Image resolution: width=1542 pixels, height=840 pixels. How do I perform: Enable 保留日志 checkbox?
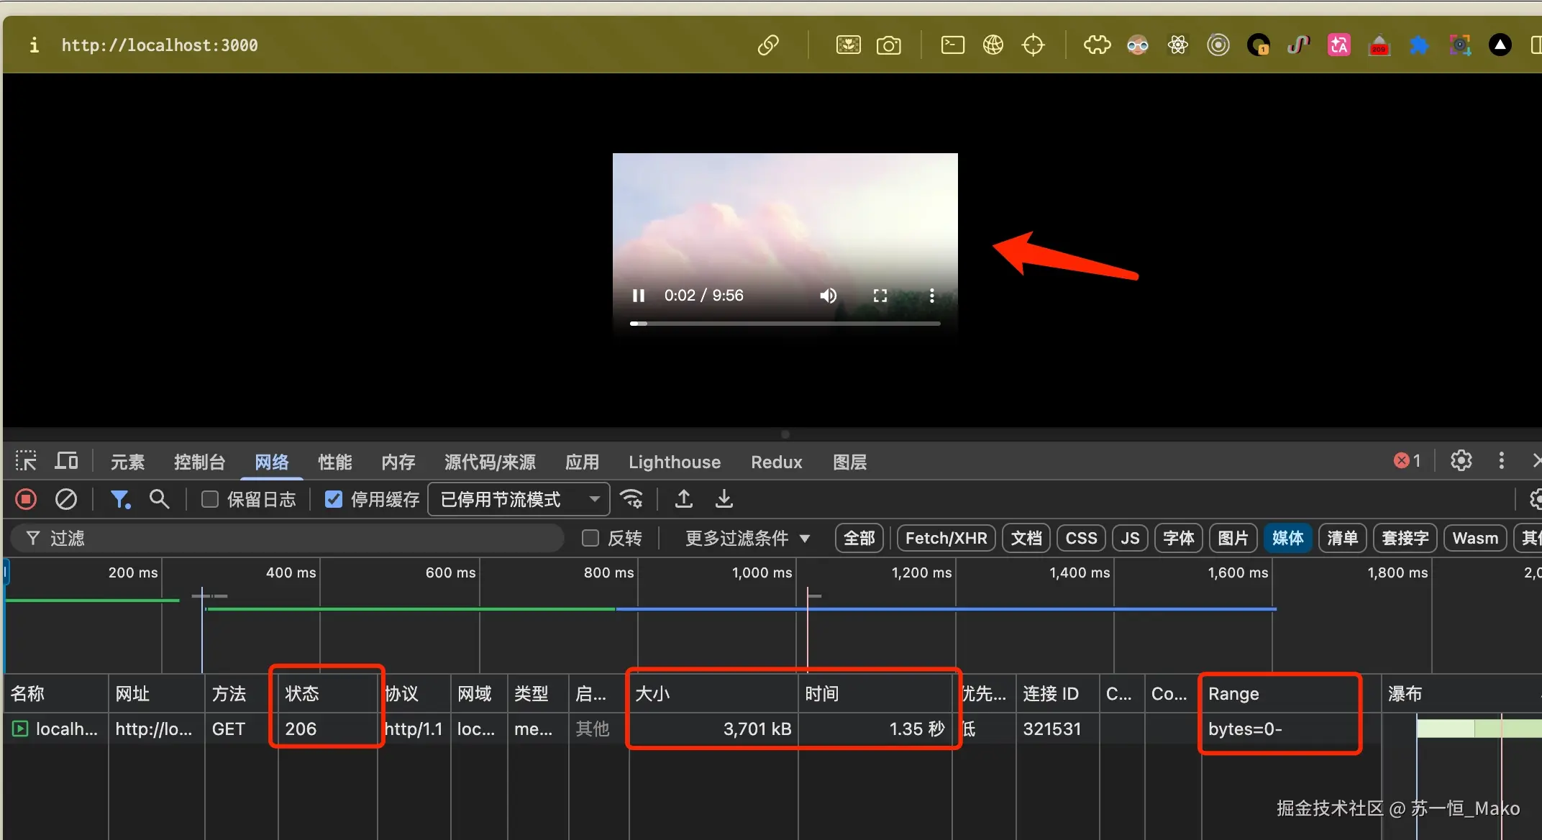click(x=210, y=499)
